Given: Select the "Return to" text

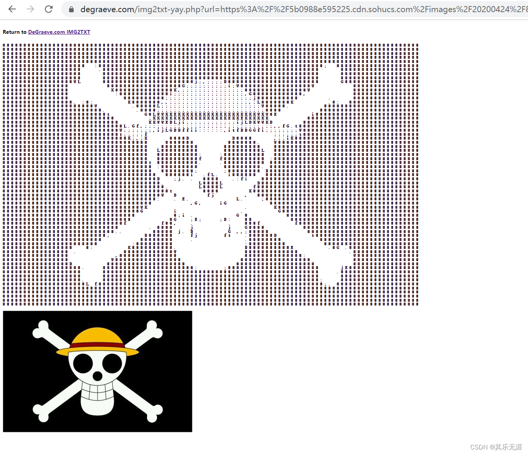Looking at the screenshot, I should coord(14,32).
